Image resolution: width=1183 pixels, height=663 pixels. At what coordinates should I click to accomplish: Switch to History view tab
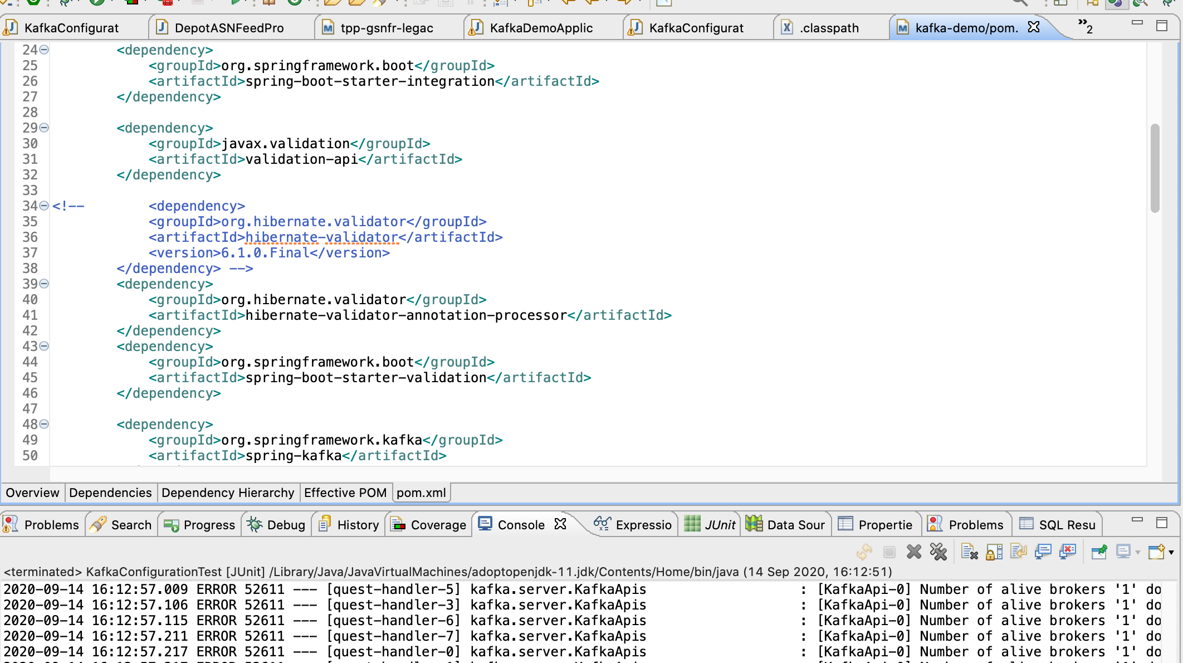(349, 525)
